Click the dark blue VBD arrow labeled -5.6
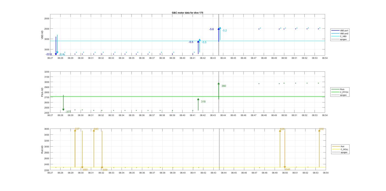 [219, 35]
